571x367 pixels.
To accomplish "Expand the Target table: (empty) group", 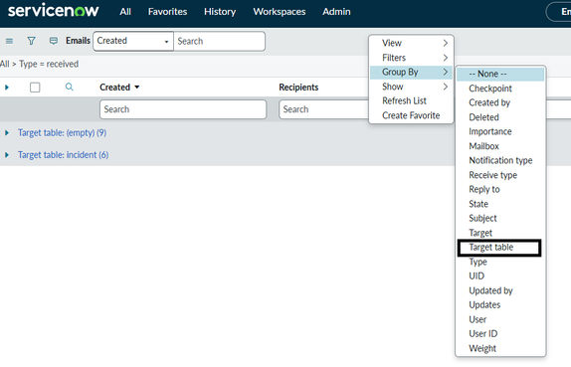I will (x=7, y=133).
